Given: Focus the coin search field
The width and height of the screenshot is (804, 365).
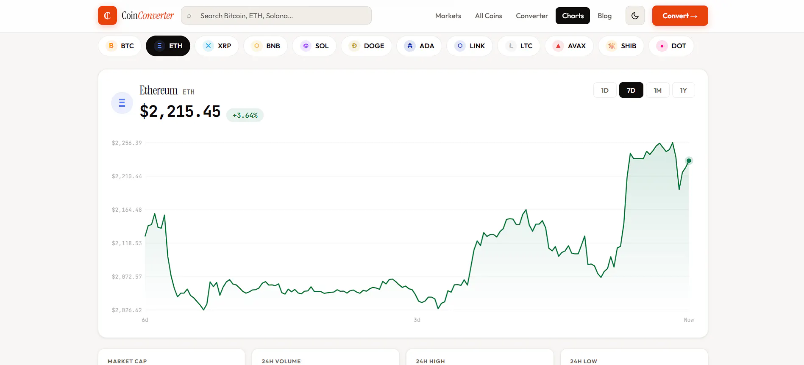Looking at the screenshot, I should coord(276,16).
